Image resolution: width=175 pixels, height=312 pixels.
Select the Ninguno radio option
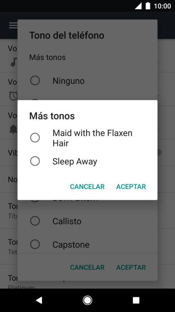(x=35, y=81)
